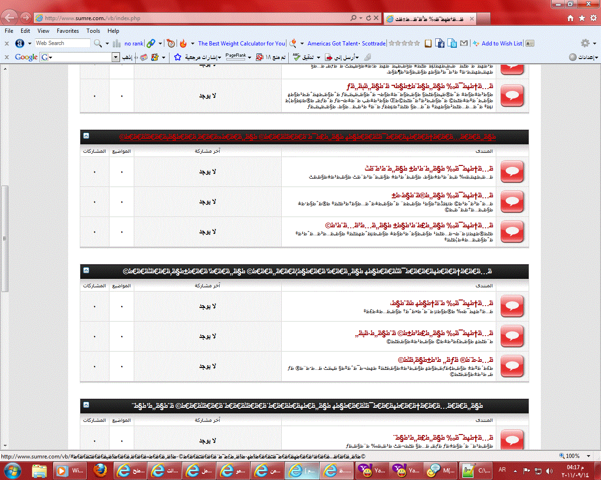Click the browser Back arrow button

tap(9, 18)
